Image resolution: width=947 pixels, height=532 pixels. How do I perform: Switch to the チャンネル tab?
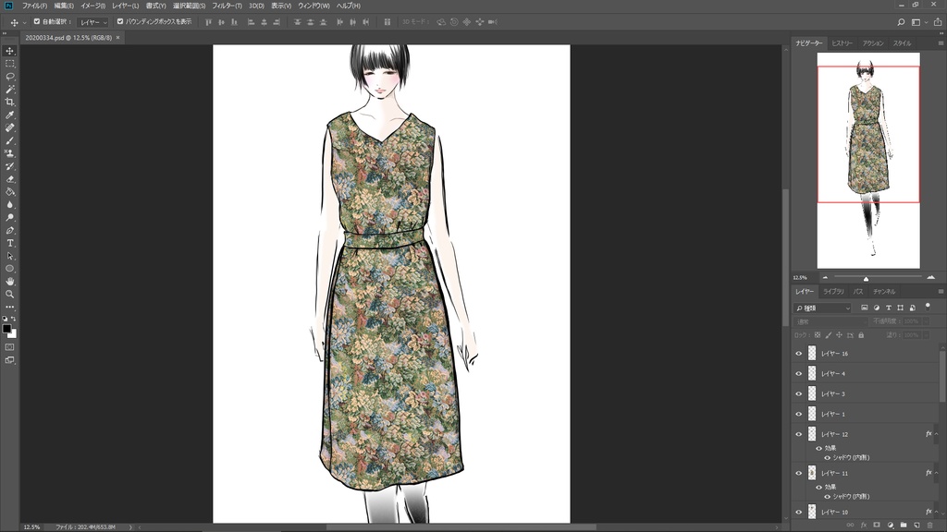click(884, 292)
